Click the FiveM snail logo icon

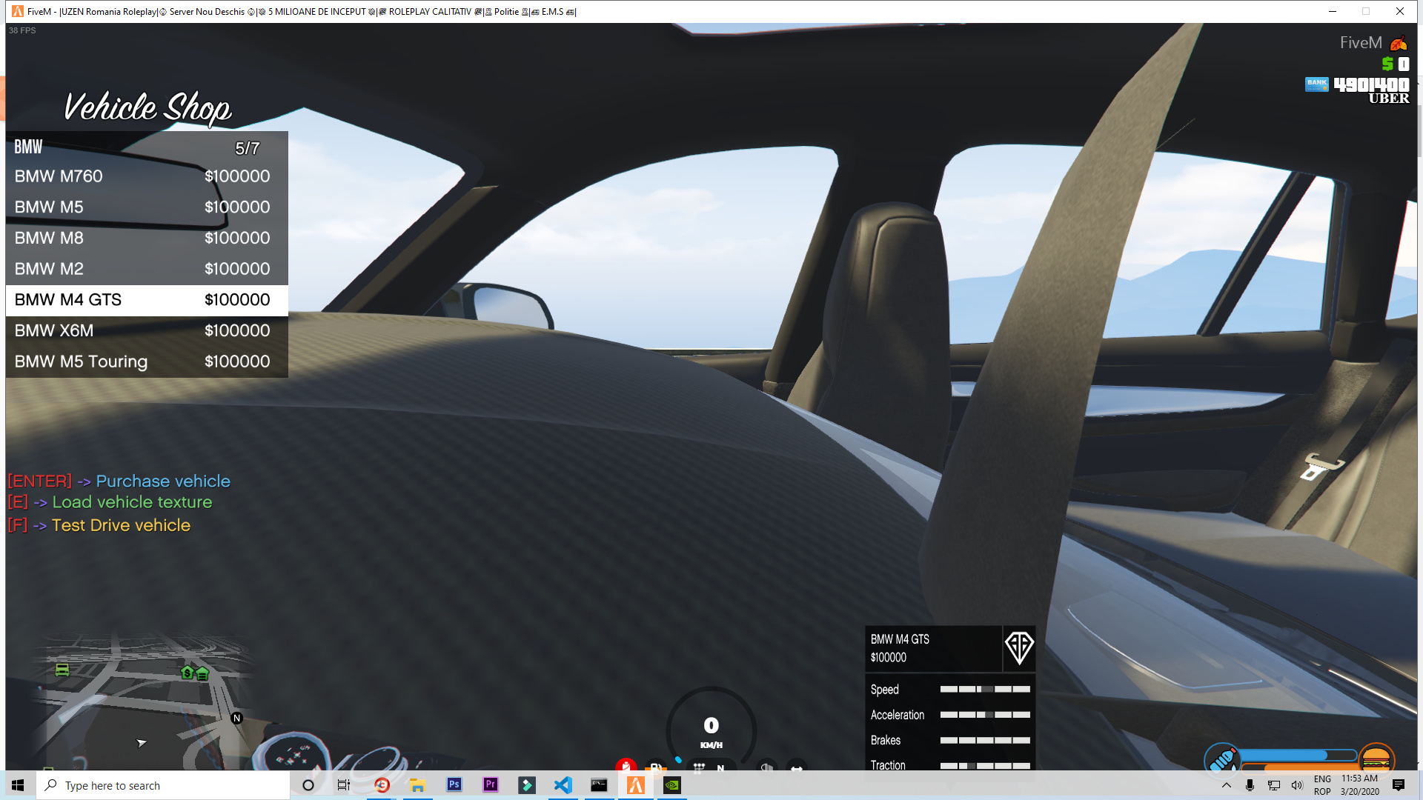click(x=1399, y=43)
